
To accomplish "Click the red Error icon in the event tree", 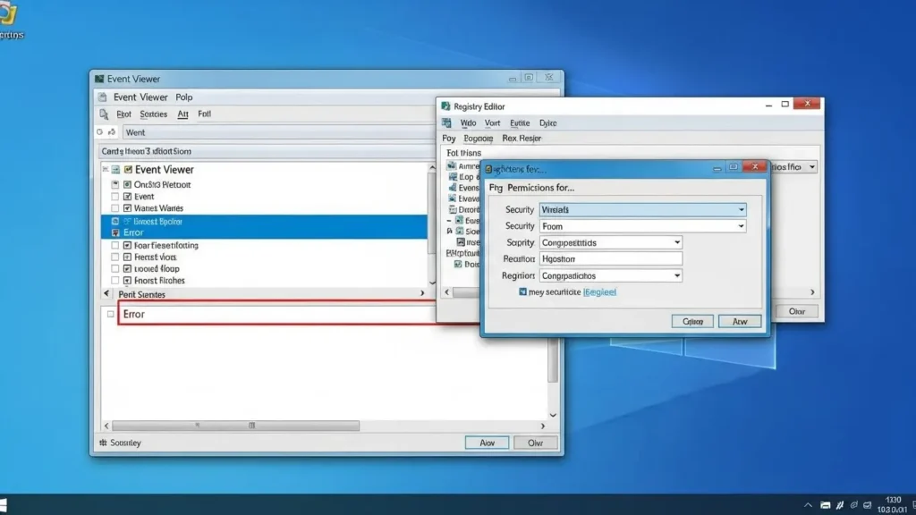I will click(114, 232).
